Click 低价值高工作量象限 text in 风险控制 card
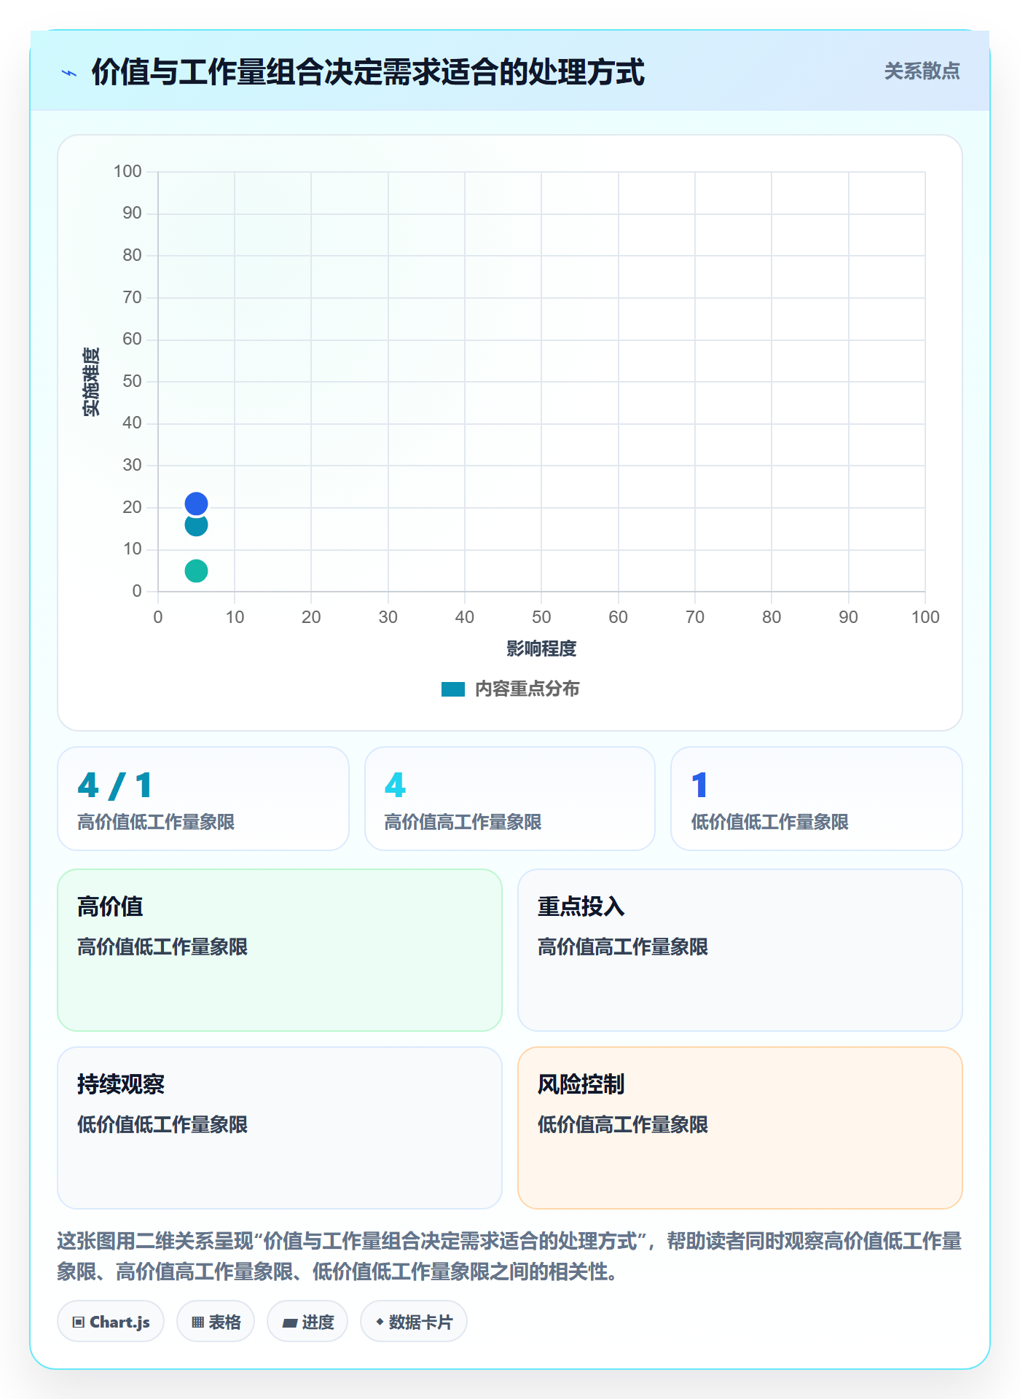This screenshot has width=1020, height=1399. pyautogui.click(x=623, y=1124)
